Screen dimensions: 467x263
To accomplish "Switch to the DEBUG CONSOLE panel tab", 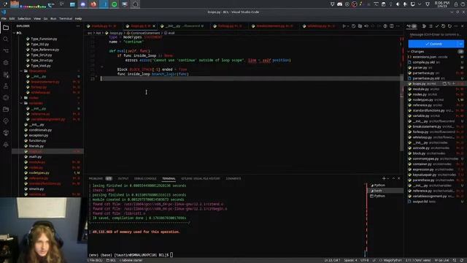I will pyautogui.click(x=145, y=178).
